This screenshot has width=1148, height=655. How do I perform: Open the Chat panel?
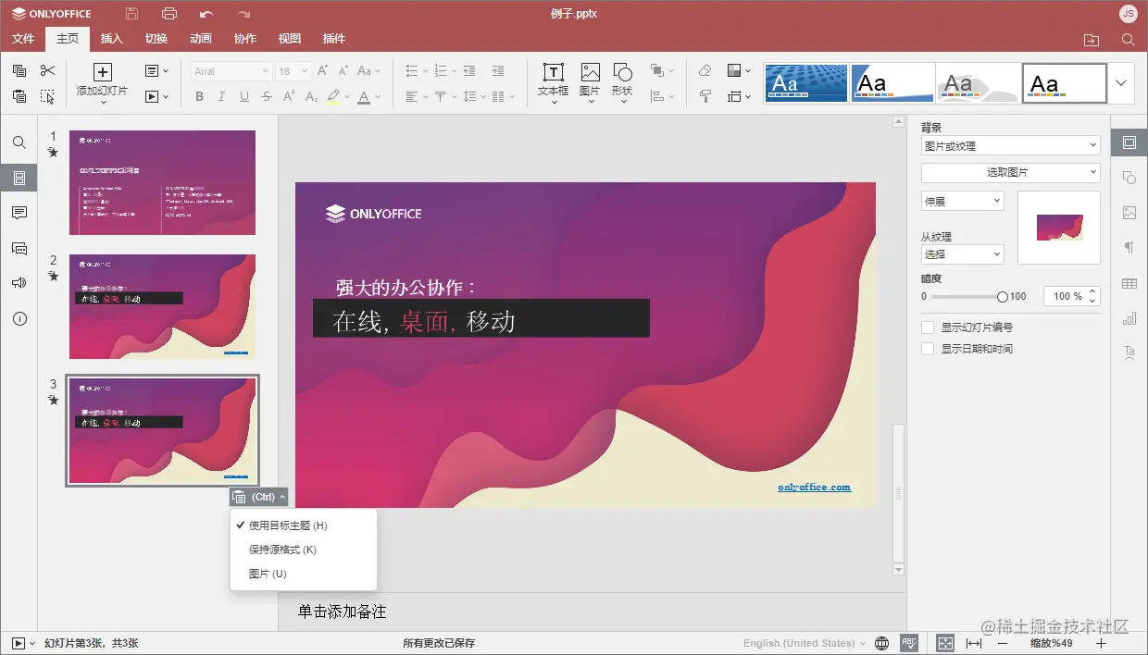tap(19, 248)
